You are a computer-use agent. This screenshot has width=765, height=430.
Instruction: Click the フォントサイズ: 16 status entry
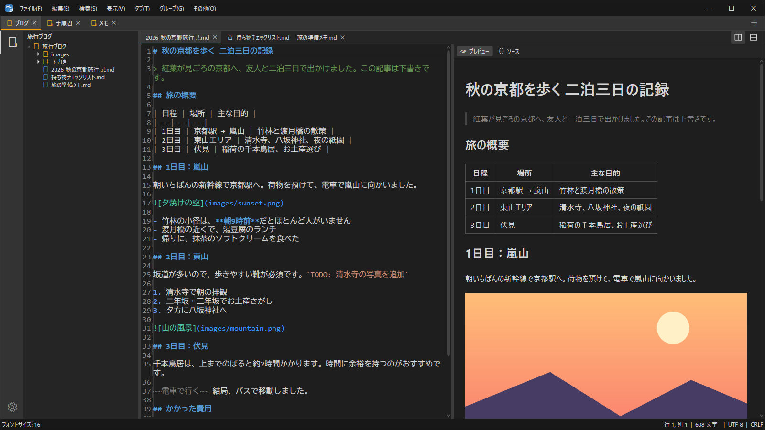pyautogui.click(x=21, y=425)
